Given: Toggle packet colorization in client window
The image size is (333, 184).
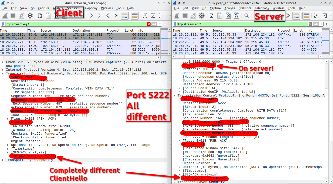Looking at the screenshot, I should [x=134, y=16].
